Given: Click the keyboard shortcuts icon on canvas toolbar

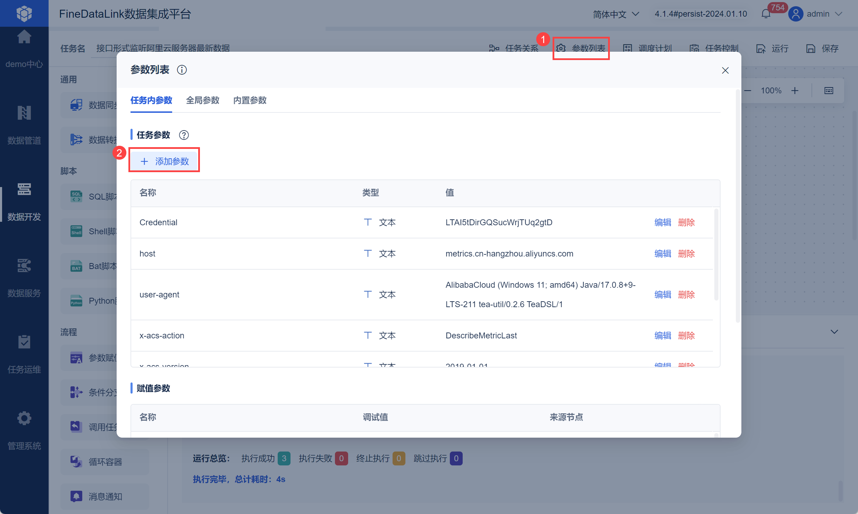Looking at the screenshot, I should tap(828, 91).
